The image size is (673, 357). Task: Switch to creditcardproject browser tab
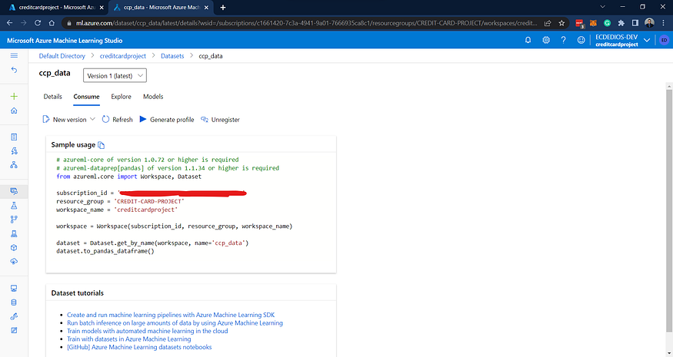point(56,8)
